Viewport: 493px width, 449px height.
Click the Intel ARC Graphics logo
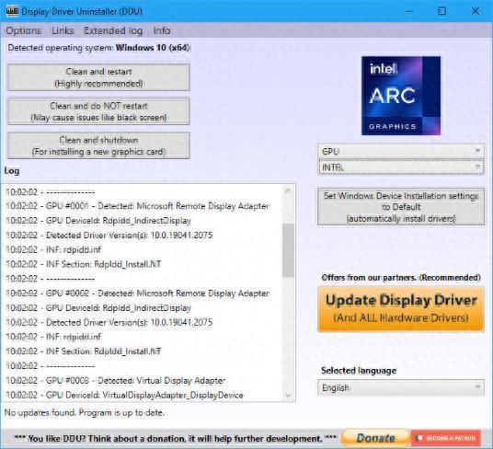[401, 96]
